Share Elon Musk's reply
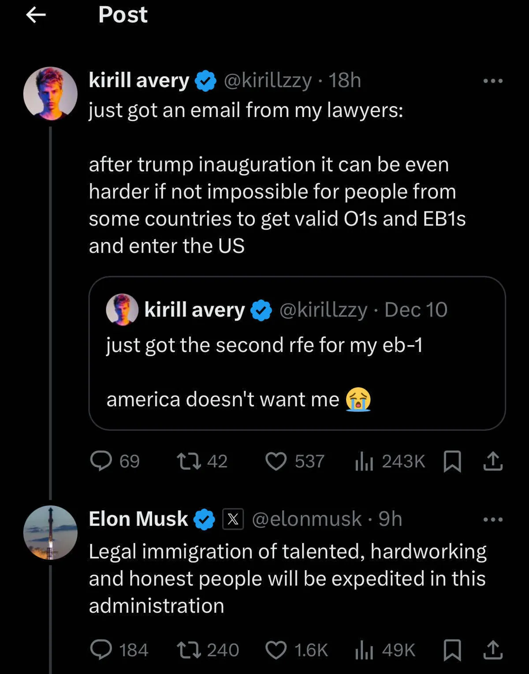 click(x=493, y=650)
